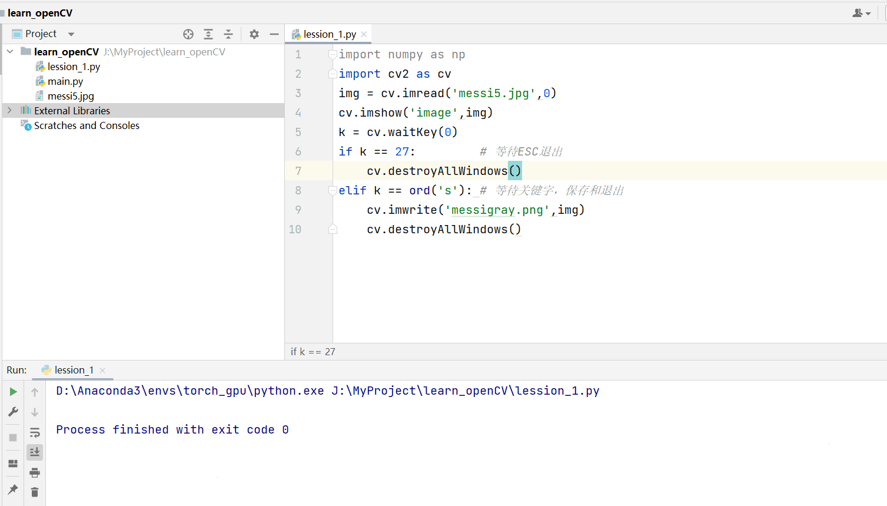Image resolution: width=887 pixels, height=506 pixels.
Task: Click the fold end marker on line 10
Action: click(x=333, y=229)
